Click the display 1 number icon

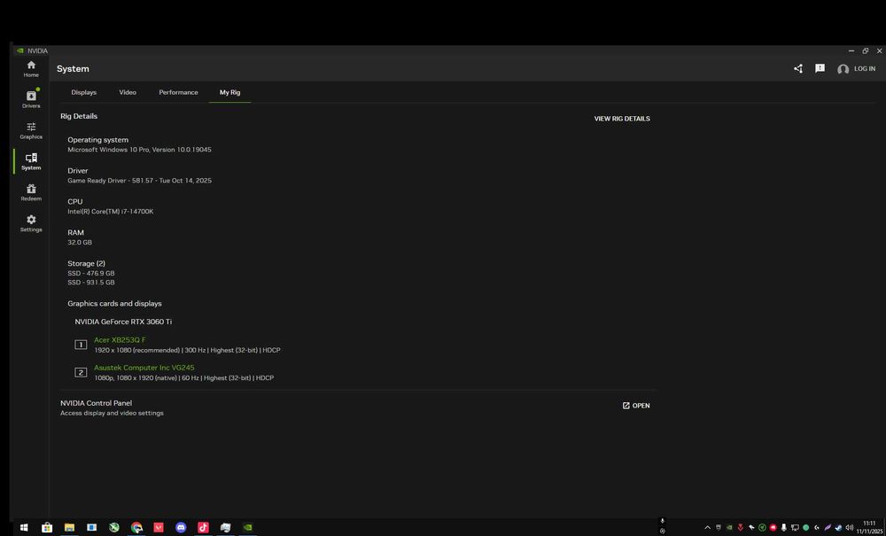(81, 345)
